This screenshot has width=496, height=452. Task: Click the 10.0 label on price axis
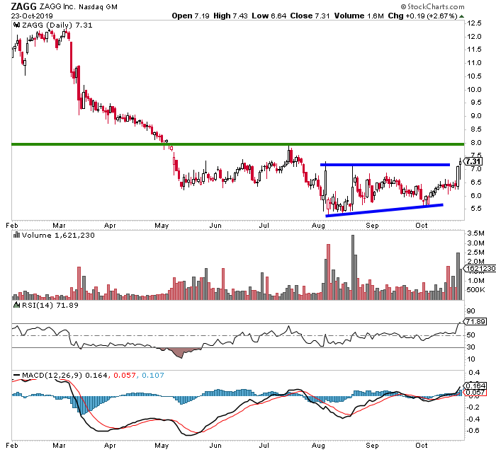474,89
